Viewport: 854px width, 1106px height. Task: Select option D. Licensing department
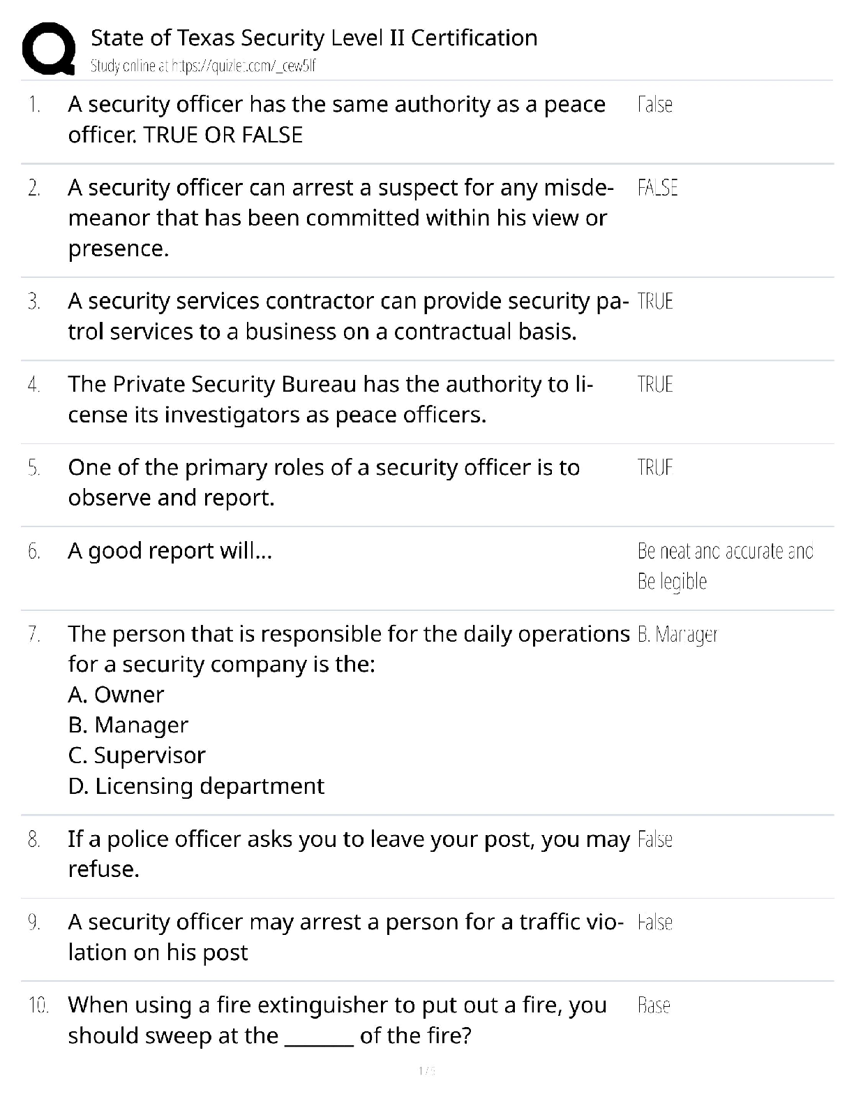196,786
